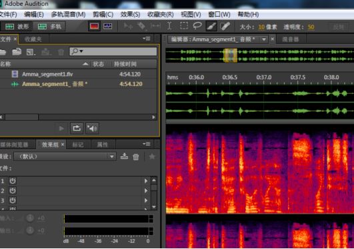This screenshot has width=354, height=249.
Task: Open Files panel options menu
Action: [146, 39]
